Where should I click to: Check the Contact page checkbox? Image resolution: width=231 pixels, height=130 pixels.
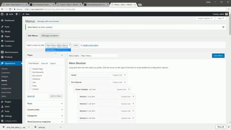coord(30,89)
